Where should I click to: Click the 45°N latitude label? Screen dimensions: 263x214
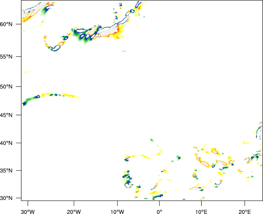click(x=6, y=115)
